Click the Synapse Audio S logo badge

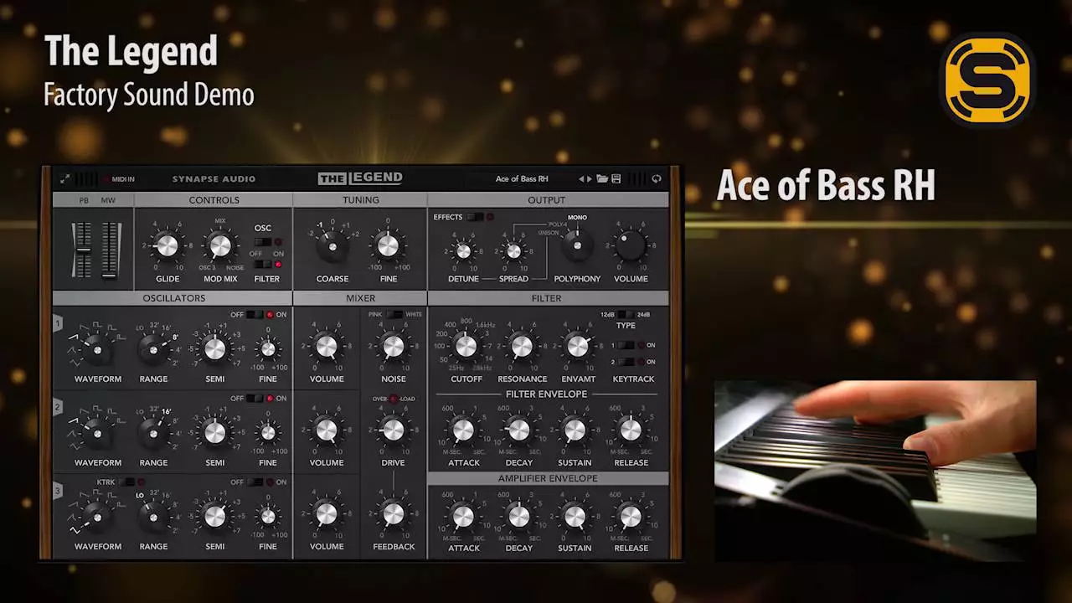988,80
